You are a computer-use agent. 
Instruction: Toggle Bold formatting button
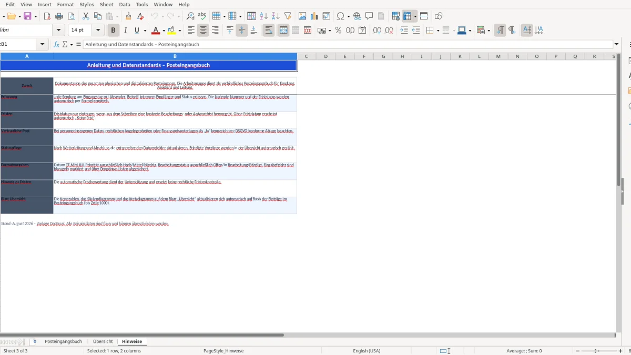(x=113, y=31)
